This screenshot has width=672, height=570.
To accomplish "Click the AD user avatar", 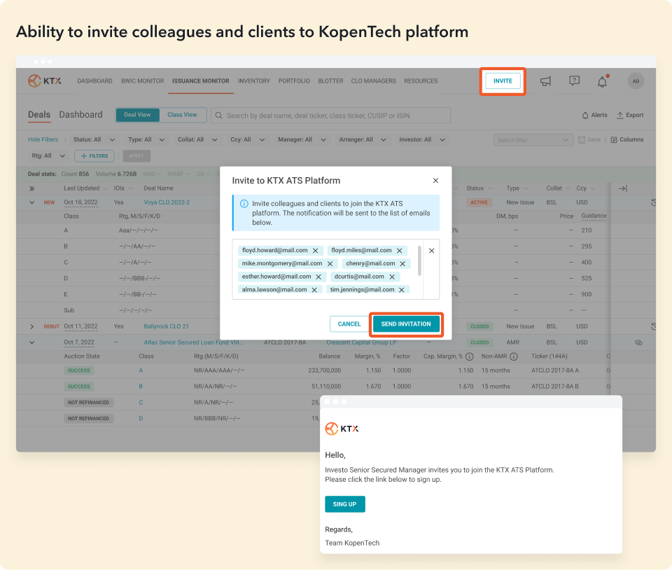I will 636,81.
